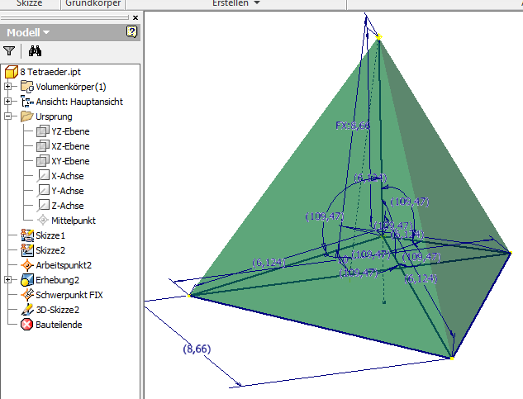Click the Schwerpunkt FIX icon
This screenshot has height=399, width=523.
tap(27, 295)
